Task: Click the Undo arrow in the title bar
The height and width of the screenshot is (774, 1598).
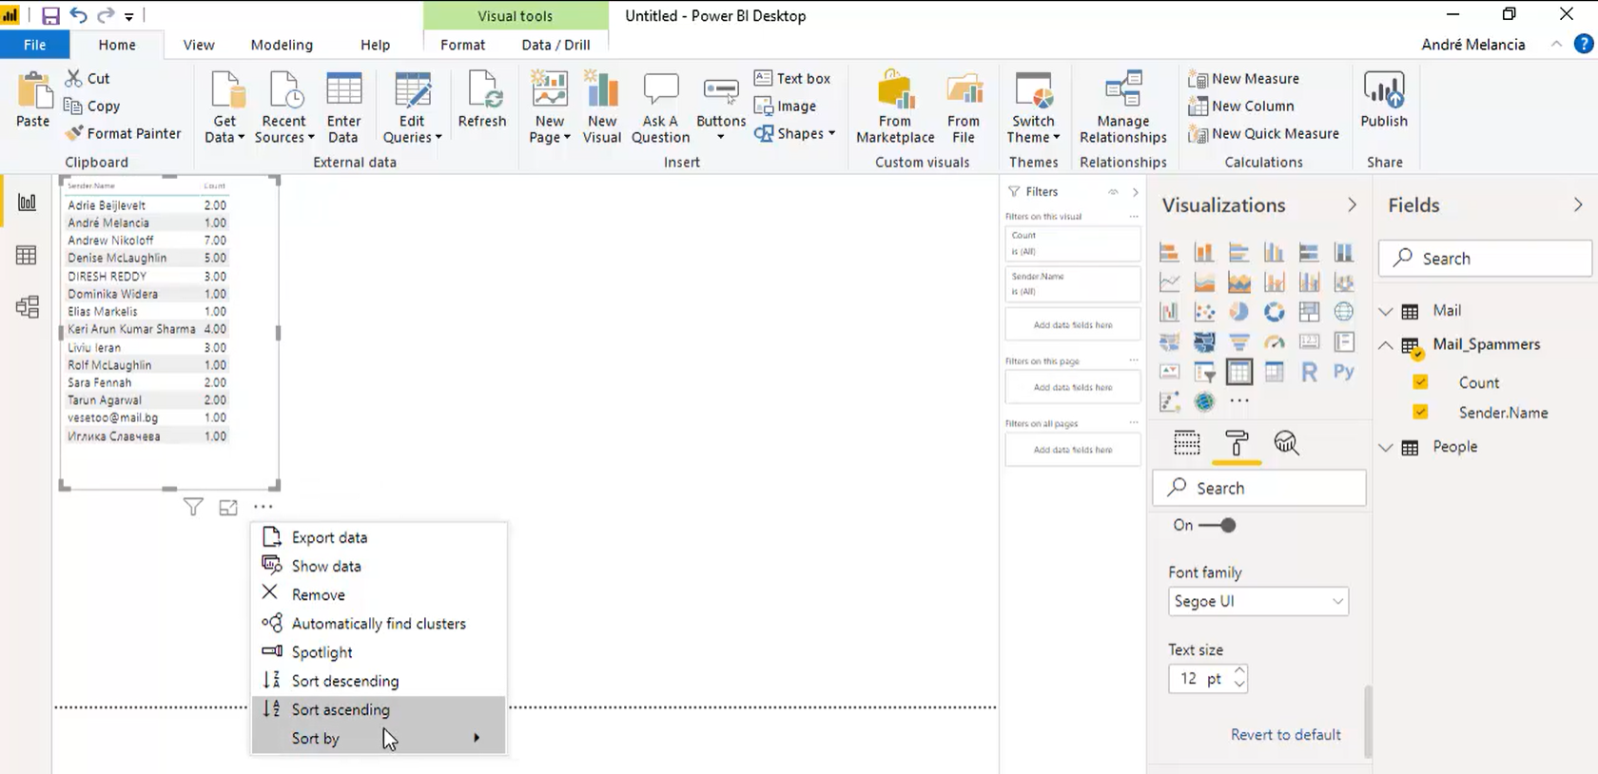Action: coord(78,15)
